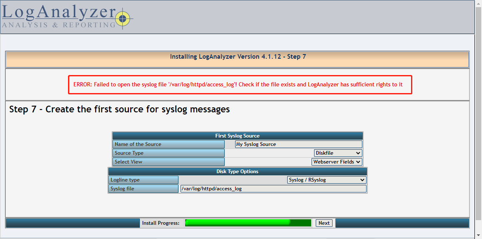Viewport: 482px width, 239px height.
Task: Open the Source Type dropdown showing Diskfile
Action: pyautogui.click(x=338, y=153)
